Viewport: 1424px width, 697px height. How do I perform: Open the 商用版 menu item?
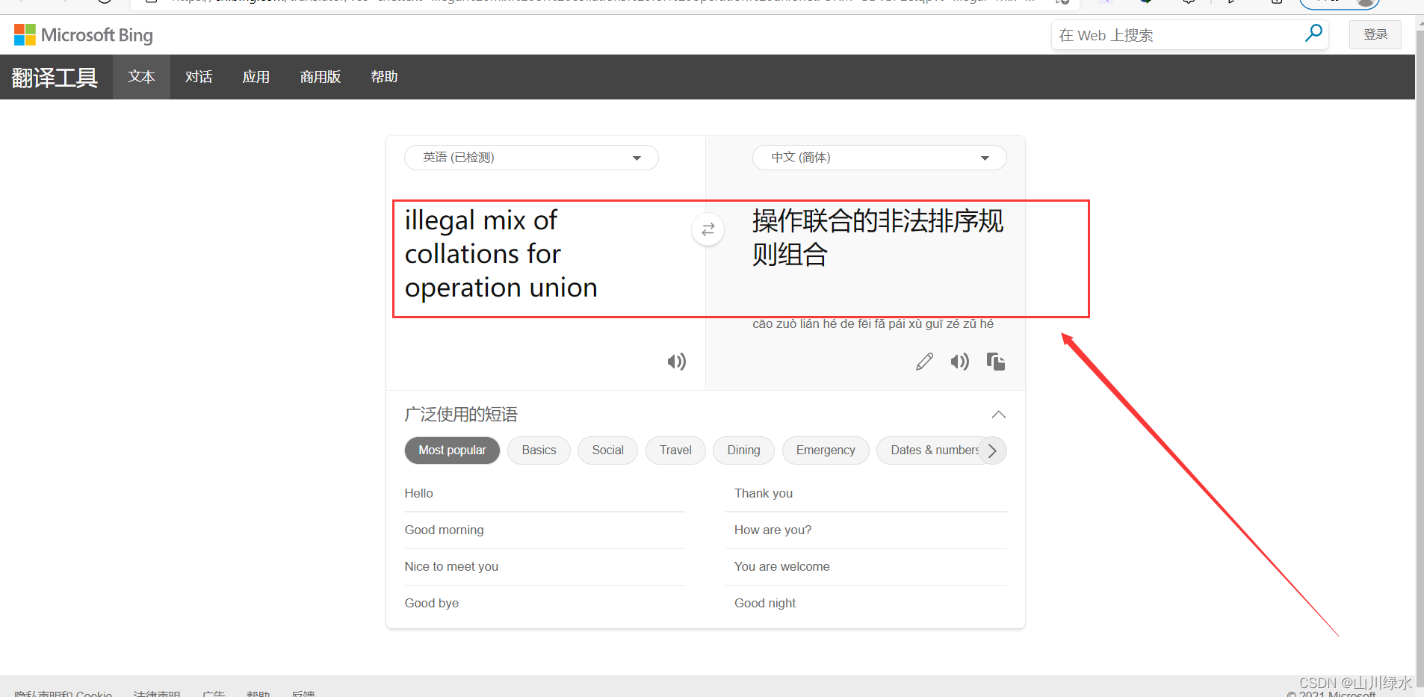(321, 76)
